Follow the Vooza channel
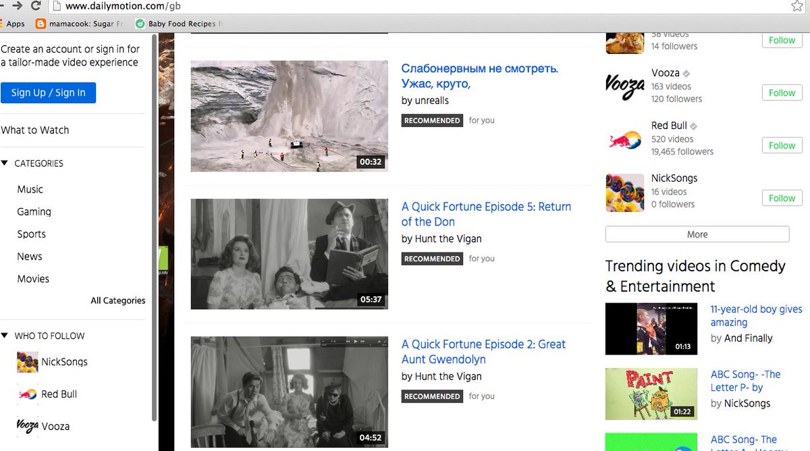Screen dimensions: 810x451 click(x=781, y=92)
